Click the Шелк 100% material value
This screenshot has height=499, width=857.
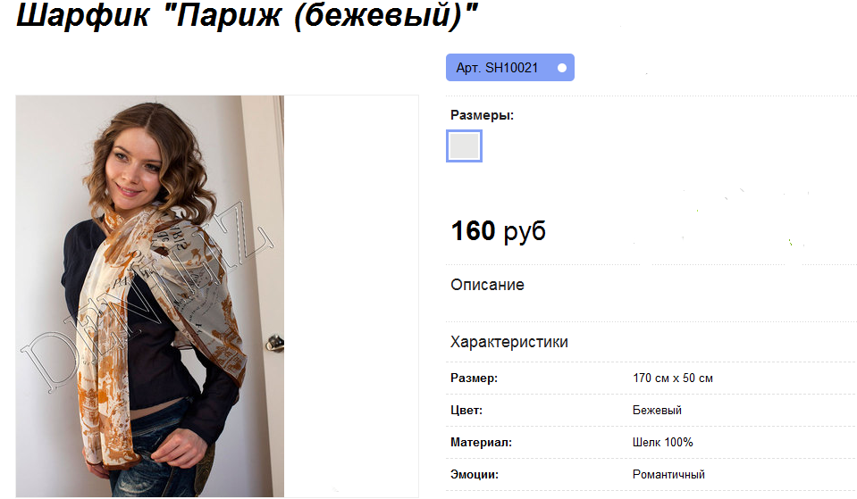click(662, 442)
